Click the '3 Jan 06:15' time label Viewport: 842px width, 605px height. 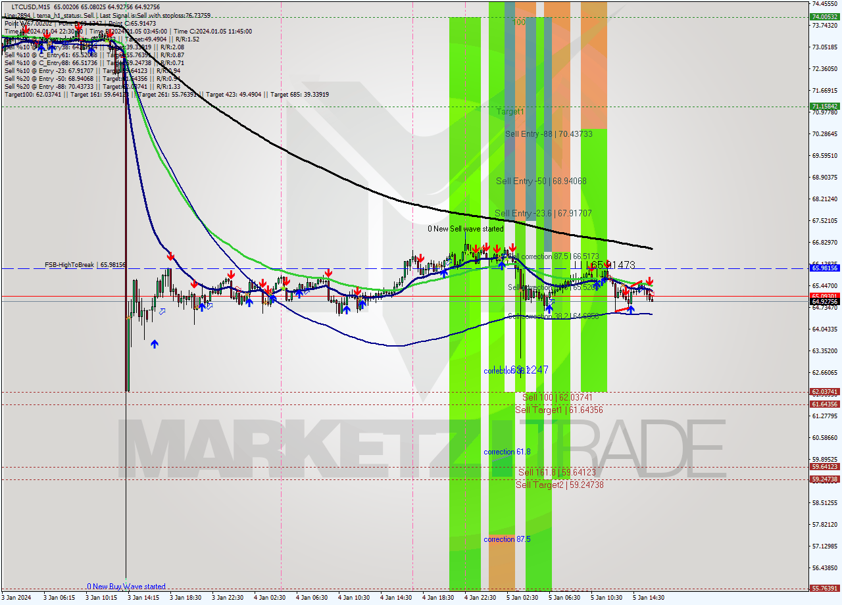[59, 598]
